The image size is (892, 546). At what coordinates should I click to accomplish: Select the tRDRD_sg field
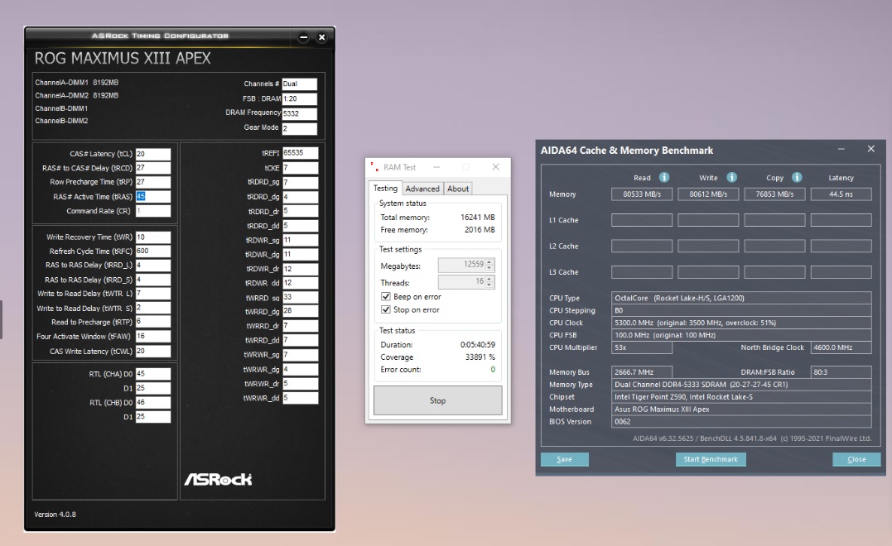coord(301,182)
